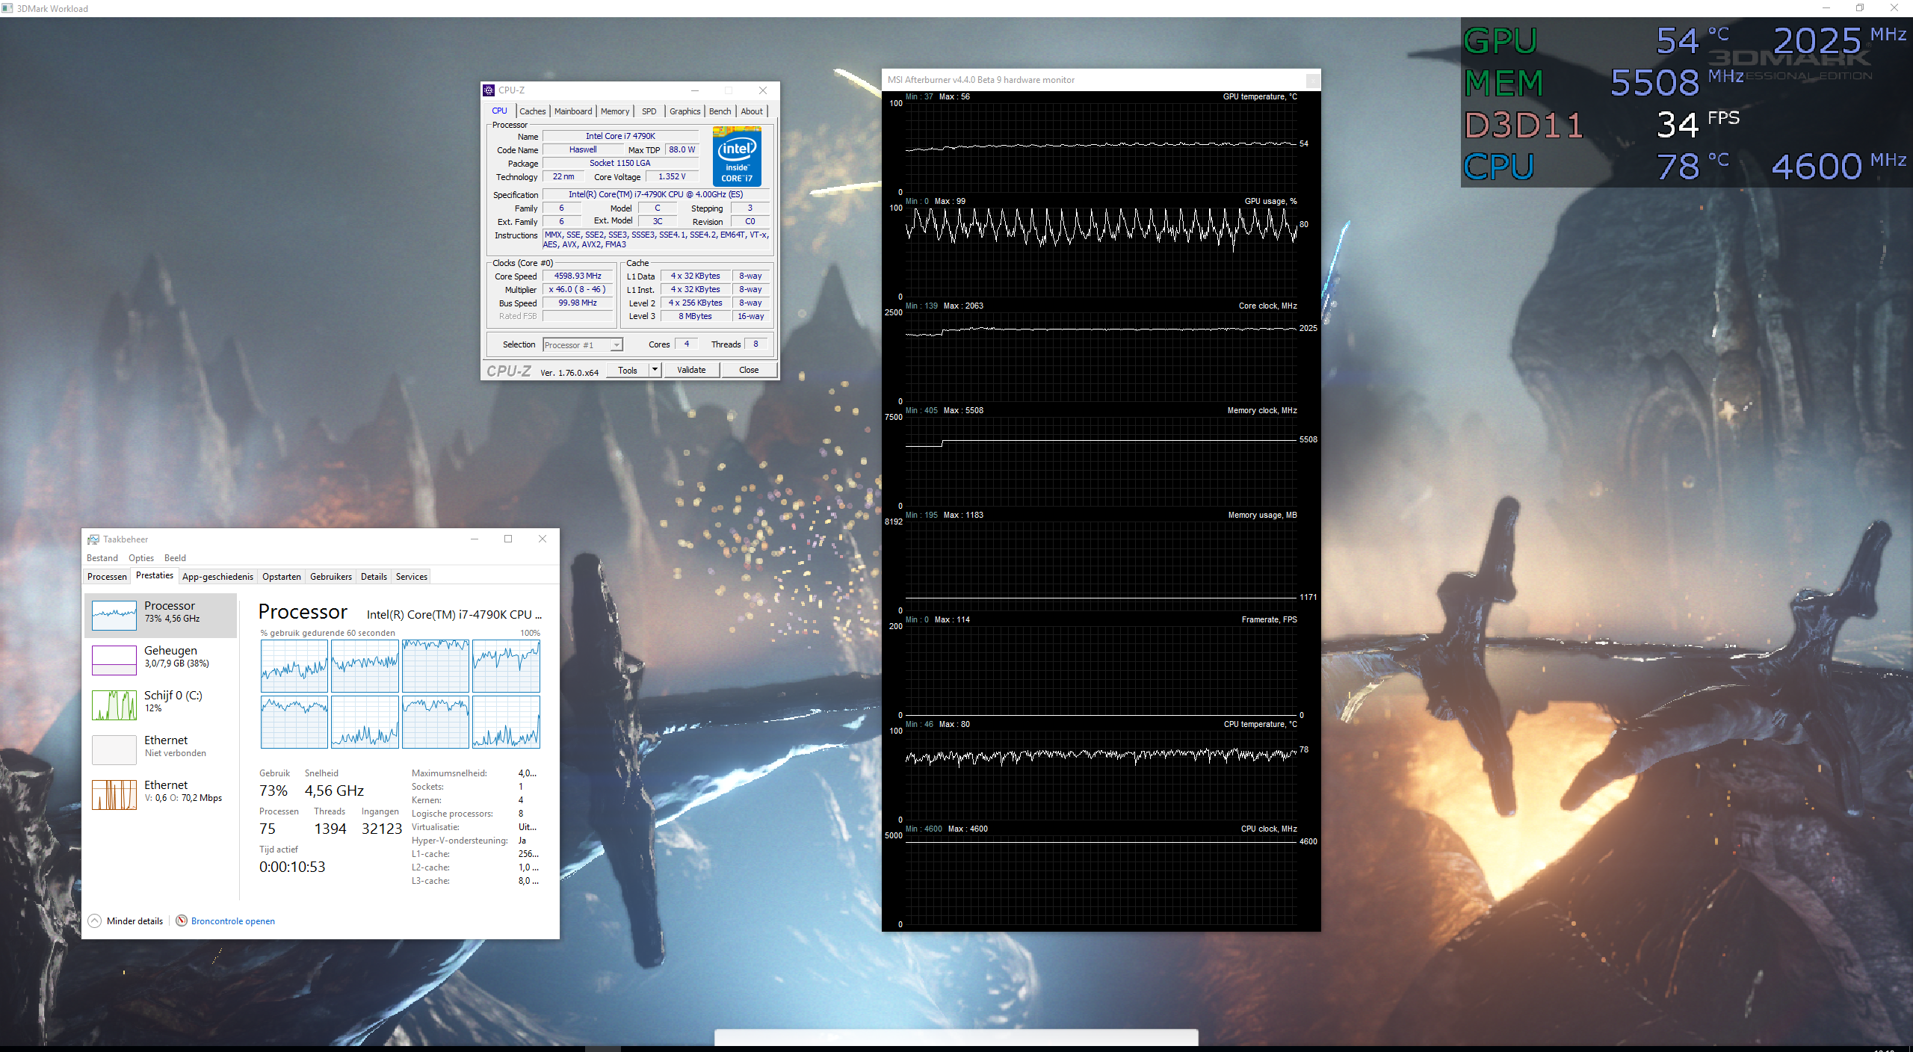Select Processor in the performance sidebar
1913x1052 pixels.
(x=161, y=616)
